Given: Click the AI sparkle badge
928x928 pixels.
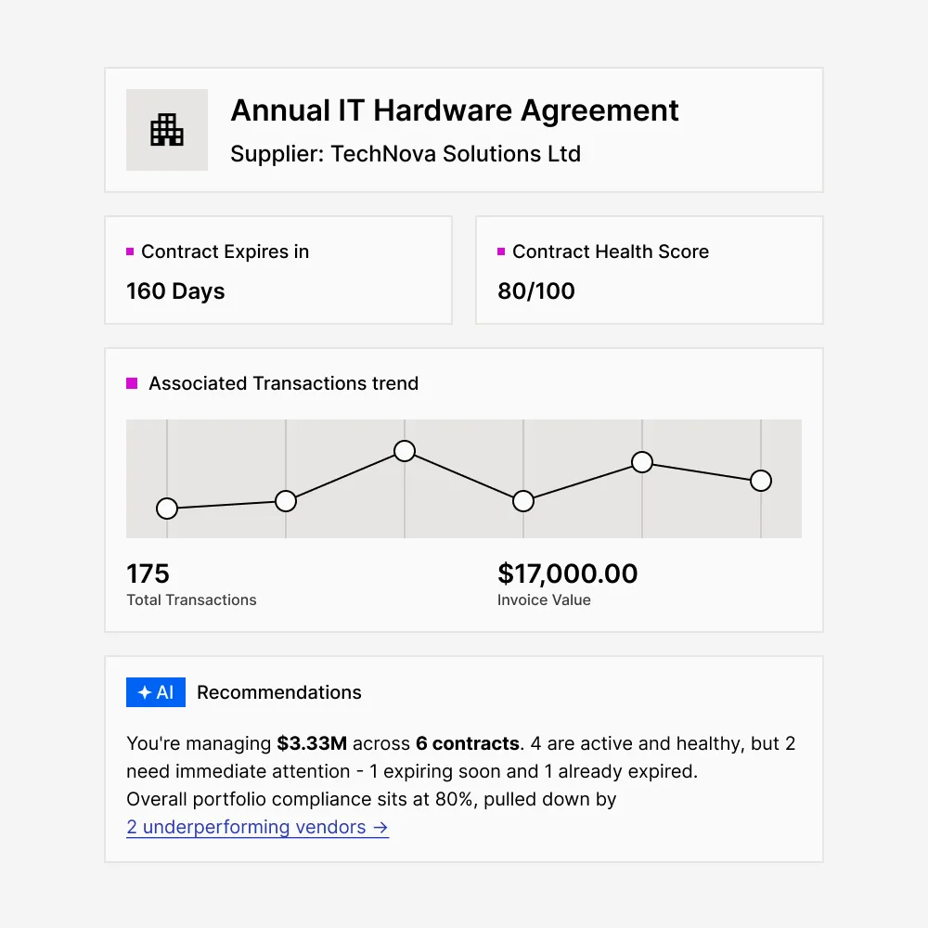Looking at the screenshot, I should (156, 692).
